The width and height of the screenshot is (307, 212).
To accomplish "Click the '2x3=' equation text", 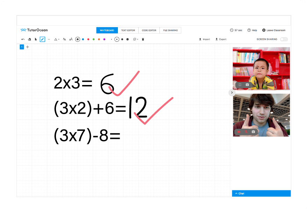I will (x=73, y=83).
